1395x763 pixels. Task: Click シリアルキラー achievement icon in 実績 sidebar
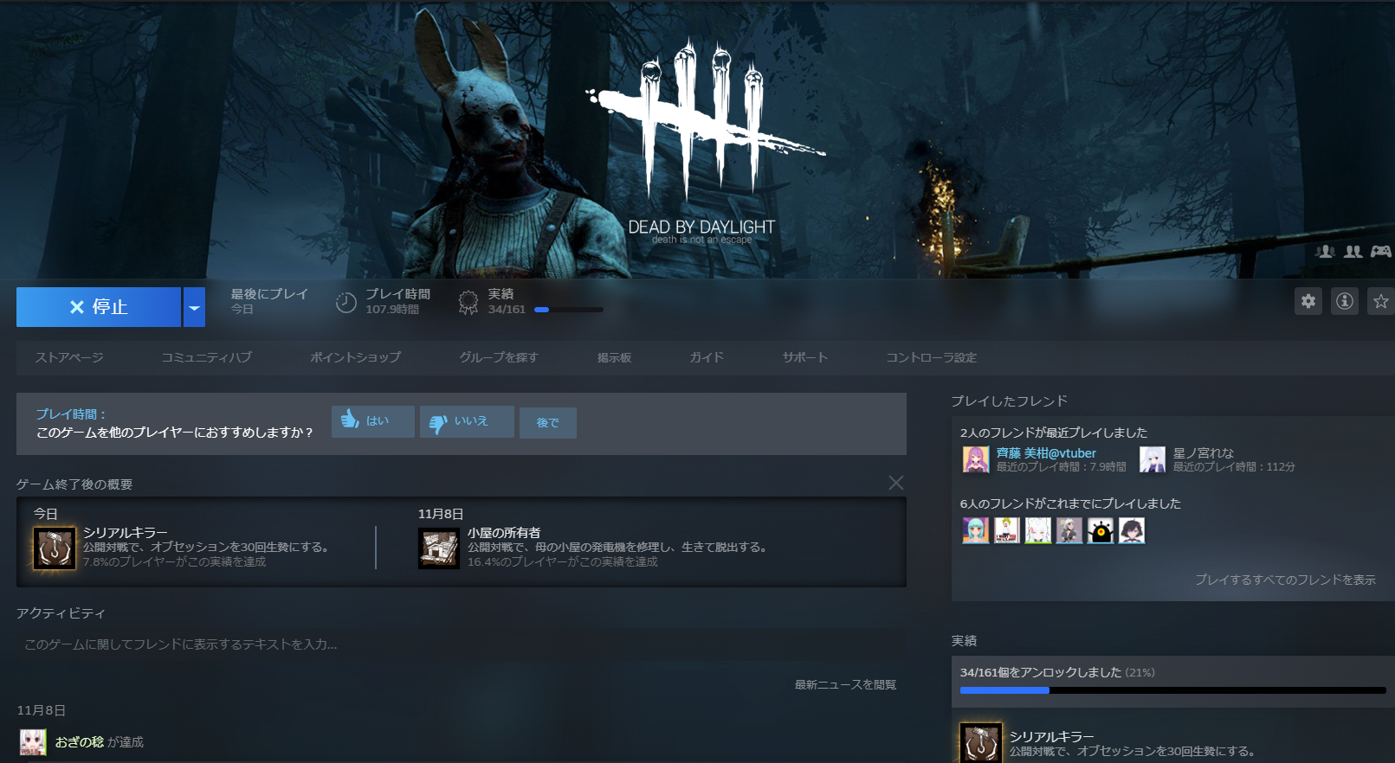tap(981, 743)
